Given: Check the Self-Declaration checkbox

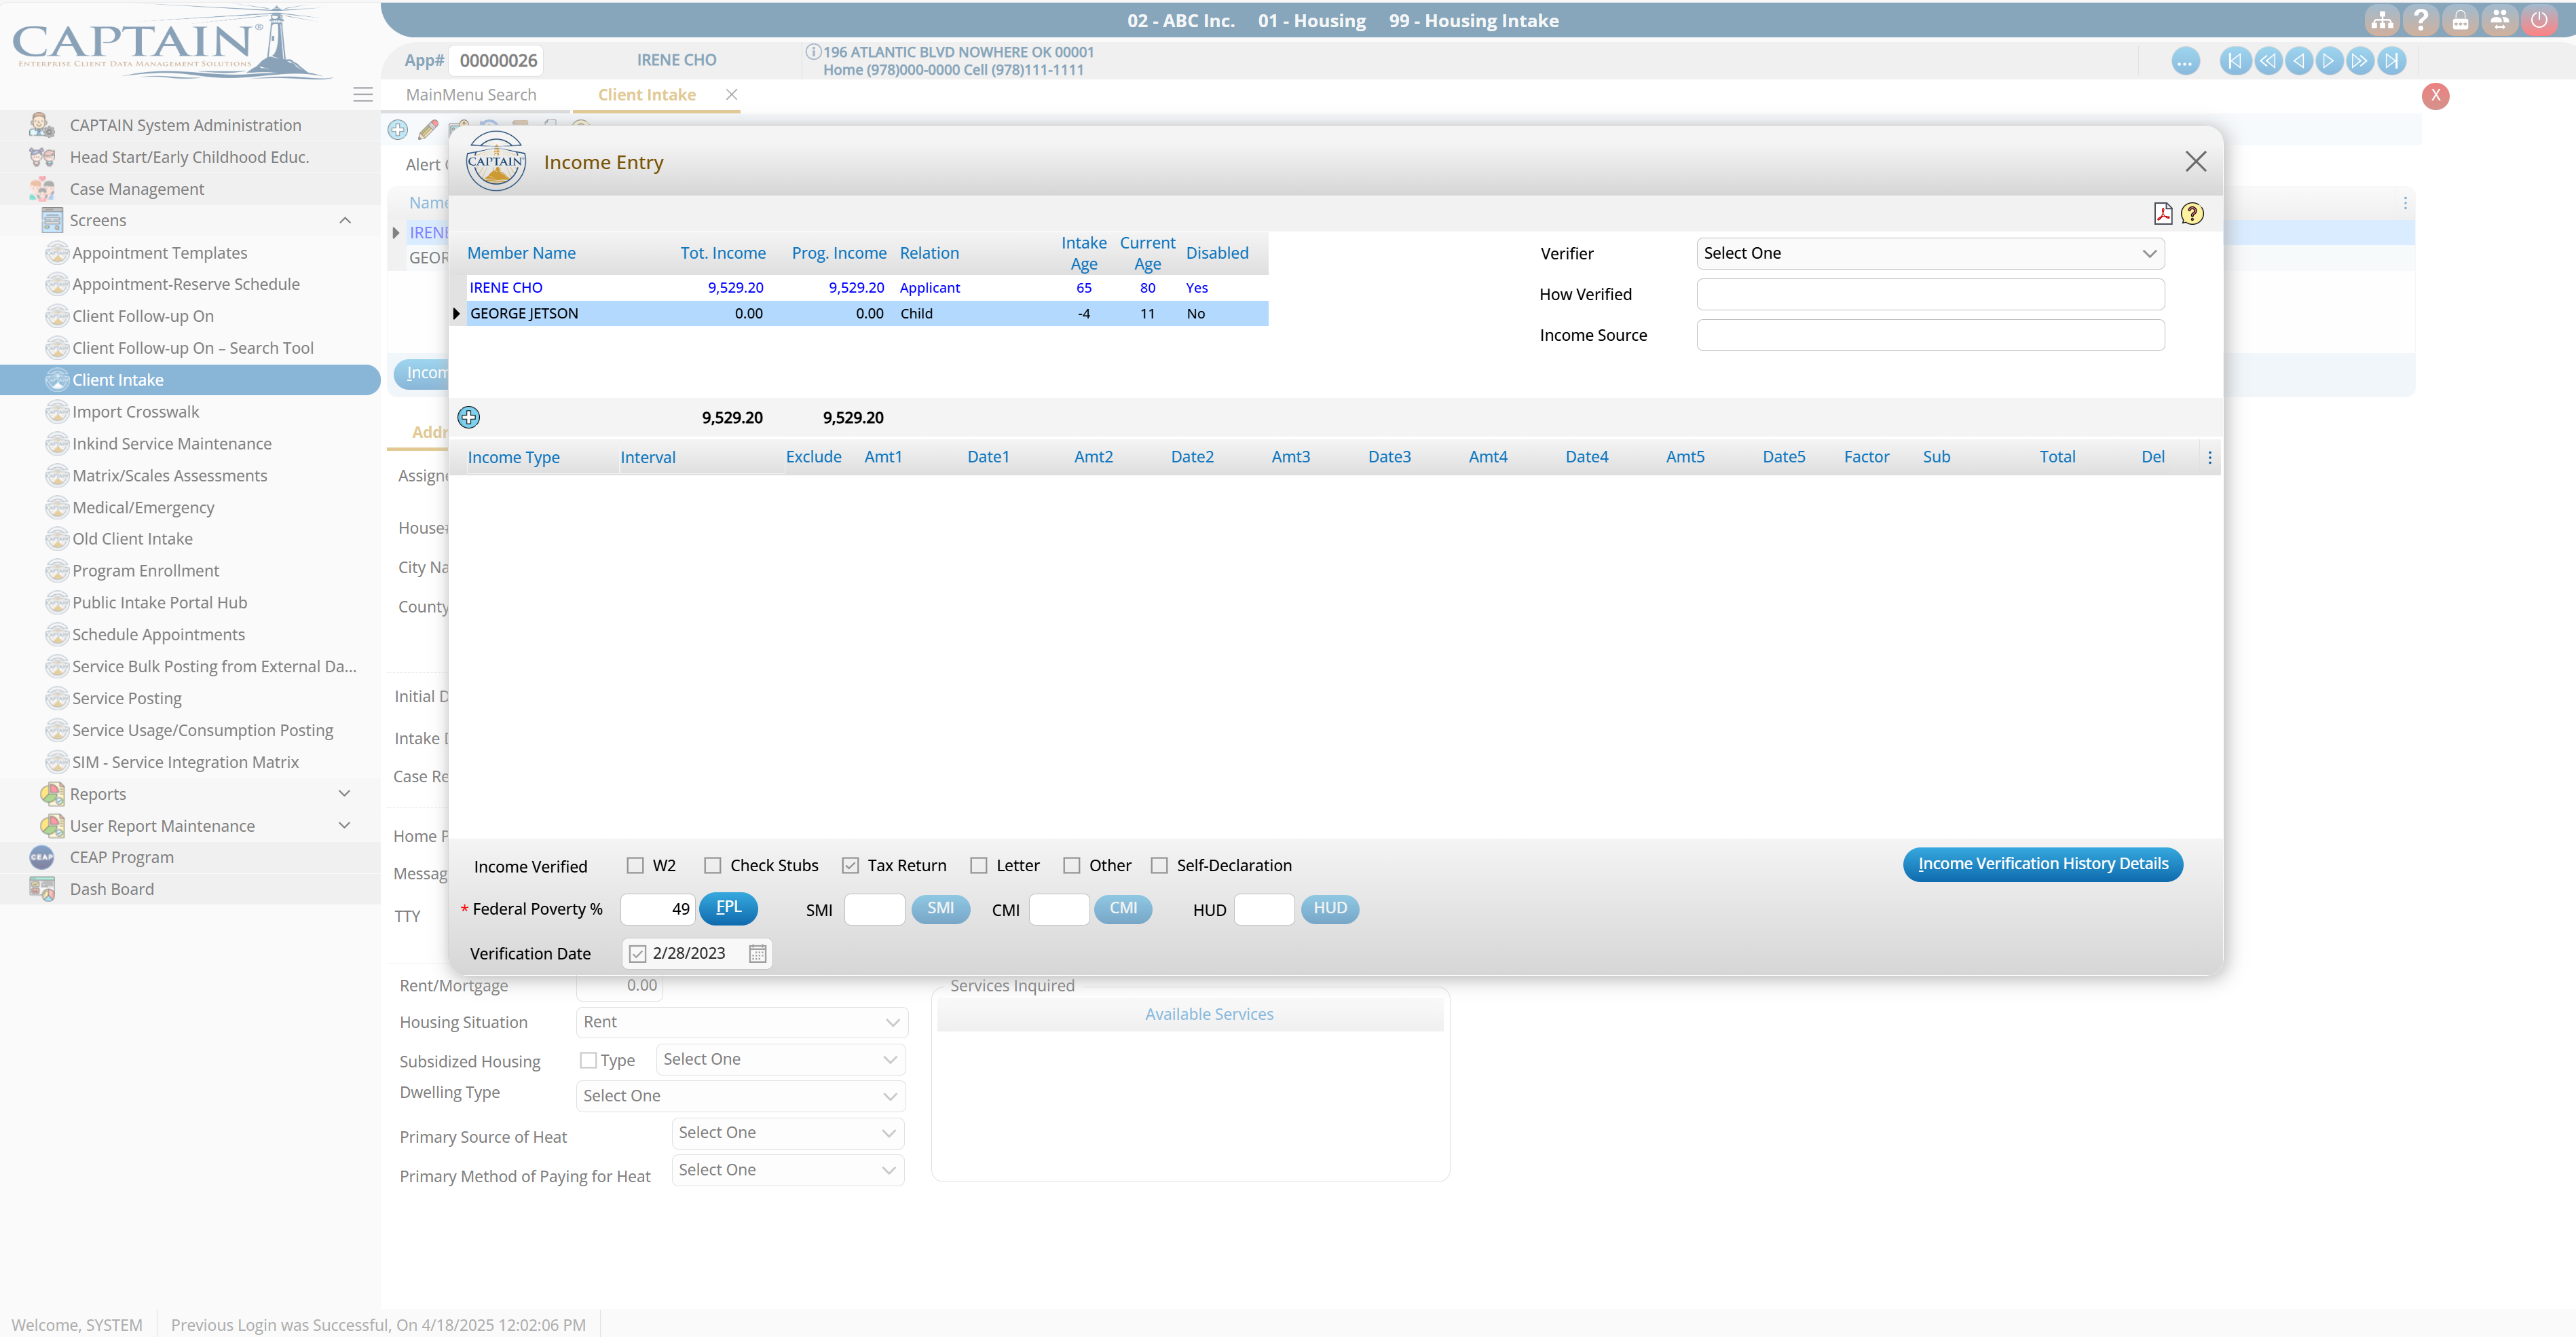Looking at the screenshot, I should click(1159, 865).
